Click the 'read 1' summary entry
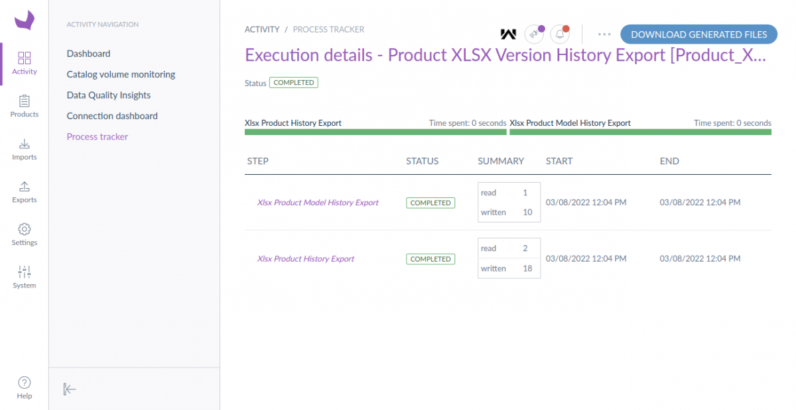This screenshot has width=796, height=410. tap(509, 193)
